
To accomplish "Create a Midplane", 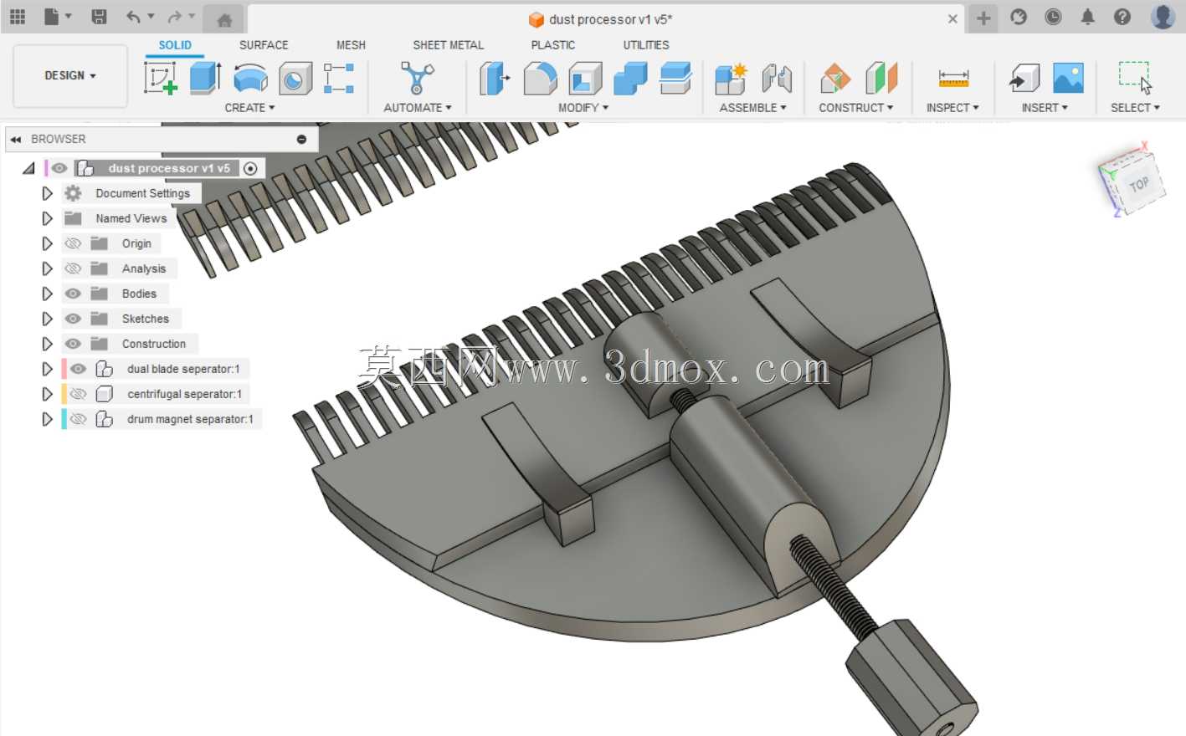I will pos(881,79).
